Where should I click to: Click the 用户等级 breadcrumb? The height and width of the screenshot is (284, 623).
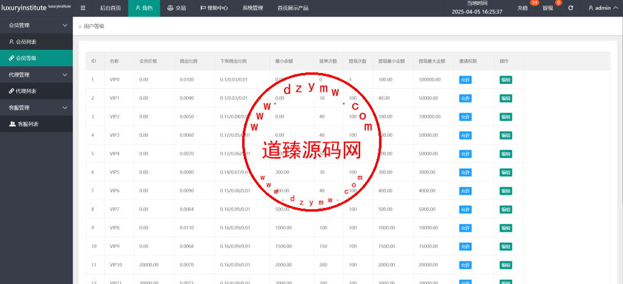[94, 26]
